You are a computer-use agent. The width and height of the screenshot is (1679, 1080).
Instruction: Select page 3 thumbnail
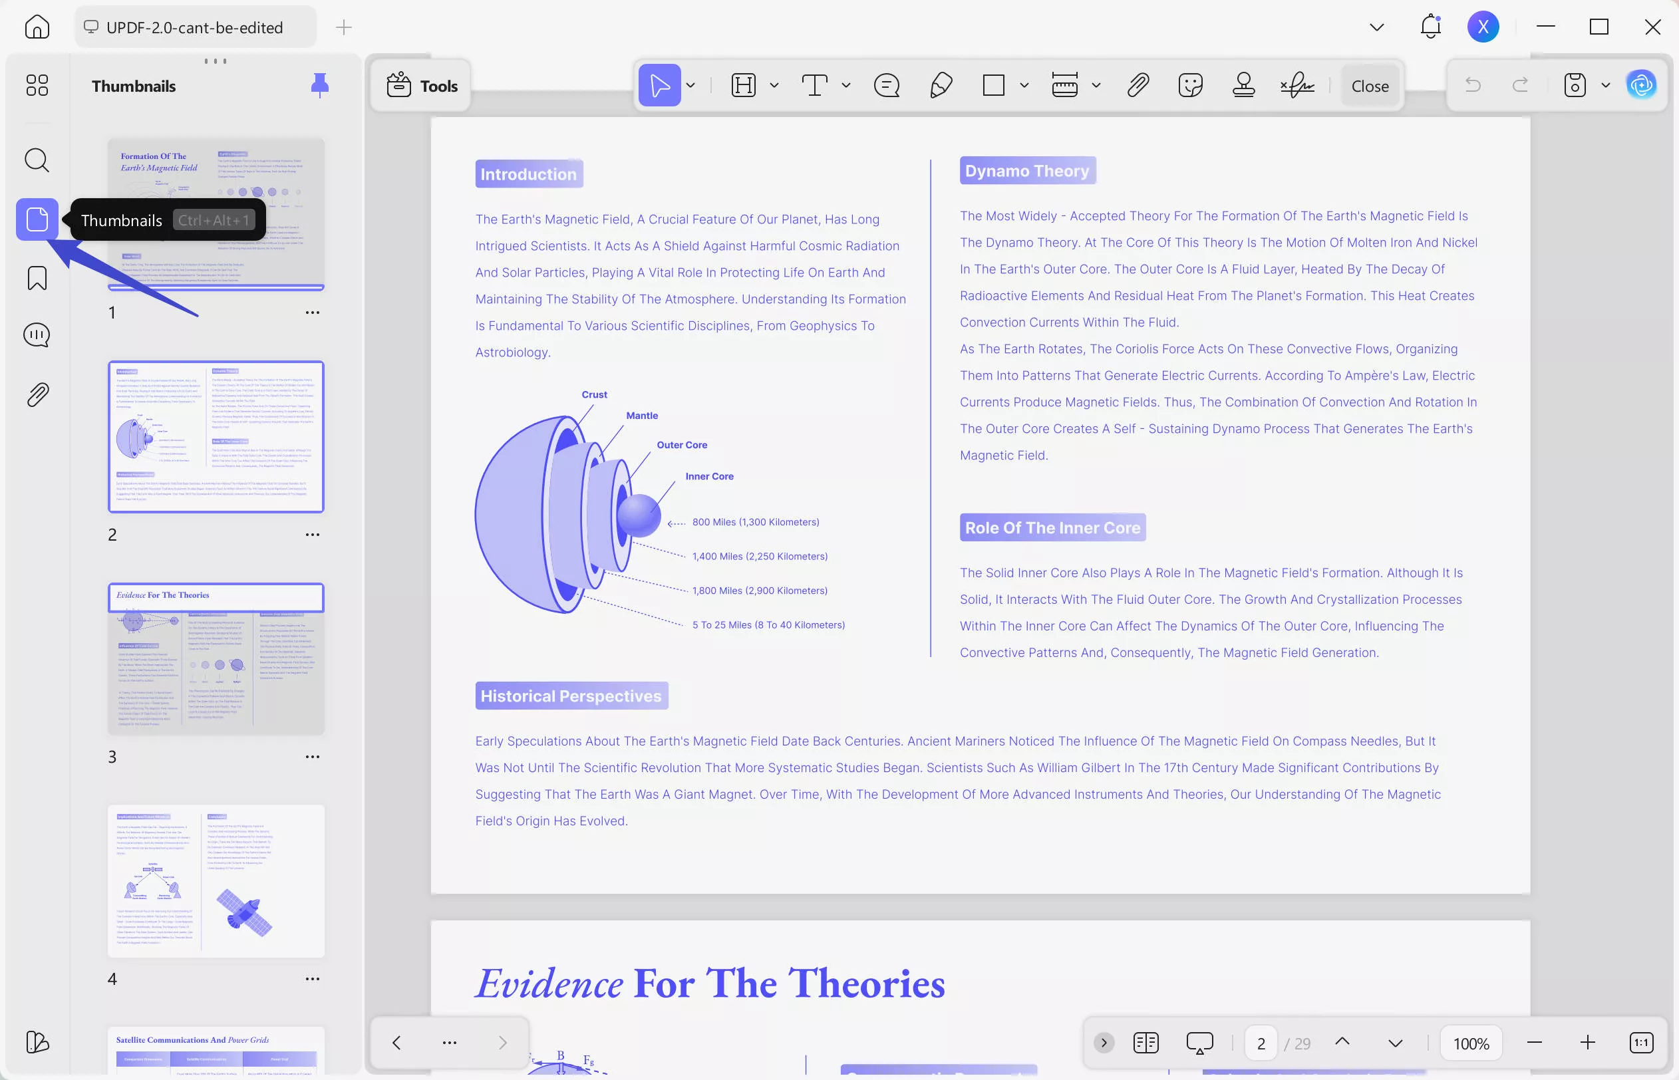pos(216,659)
